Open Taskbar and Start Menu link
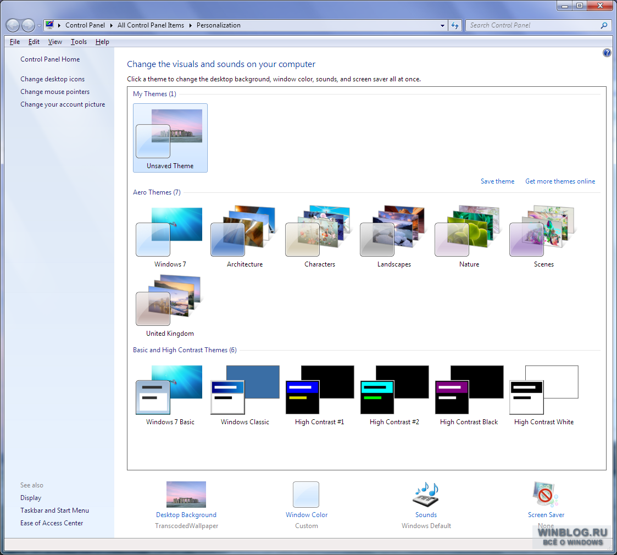Image resolution: width=617 pixels, height=555 pixels. tap(55, 510)
